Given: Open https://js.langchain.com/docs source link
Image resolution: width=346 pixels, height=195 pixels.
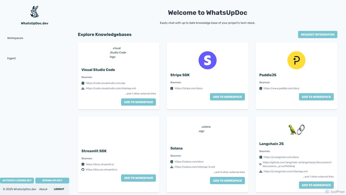Looking at the screenshot, I should [x=281, y=157].
